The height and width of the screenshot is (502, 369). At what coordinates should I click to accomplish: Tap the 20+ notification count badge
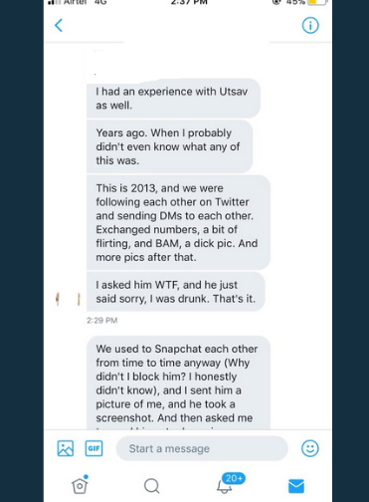234,478
